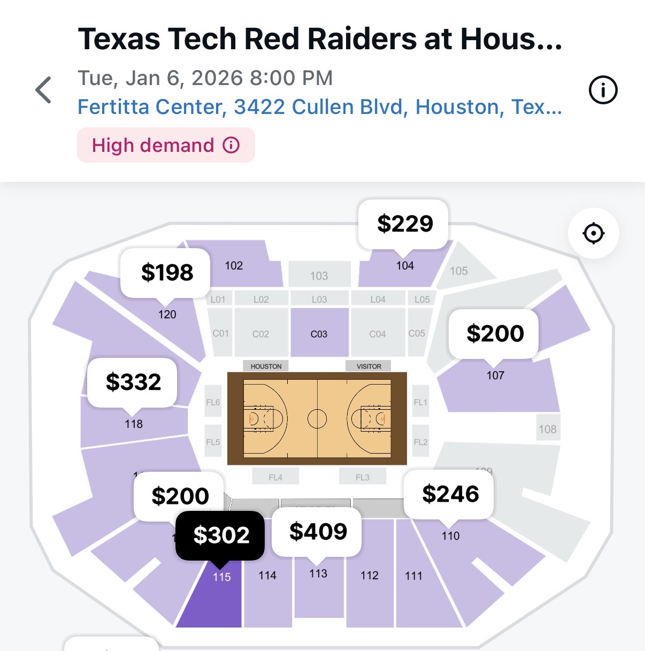Tap the recenter map target icon

click(x=593, y=233)
